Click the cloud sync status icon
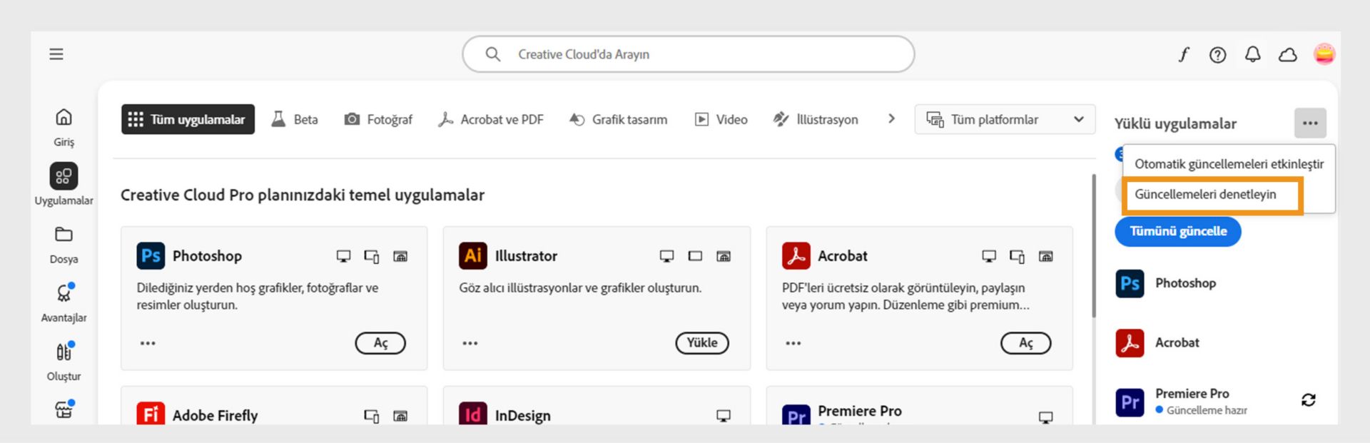 (x=1287, y=55)
